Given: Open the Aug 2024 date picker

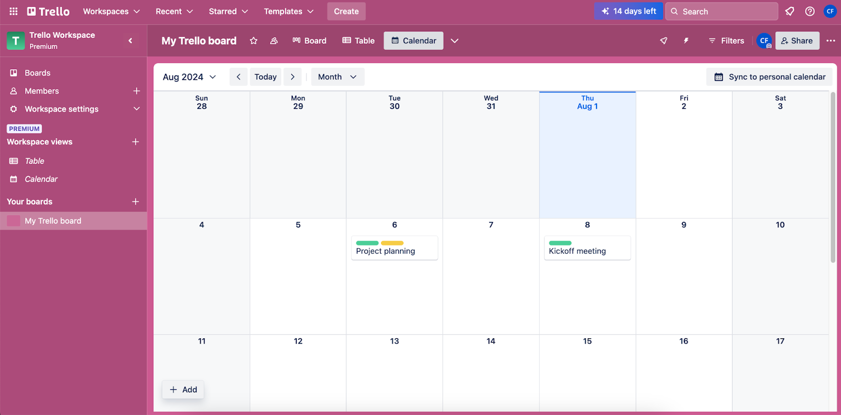Looking at the screenshot, I should click(x=189, y=77).
